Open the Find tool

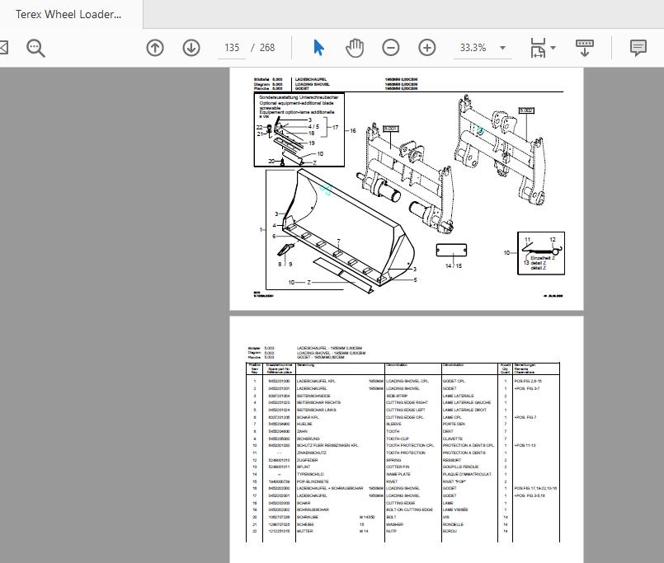[x=35, y=48]
